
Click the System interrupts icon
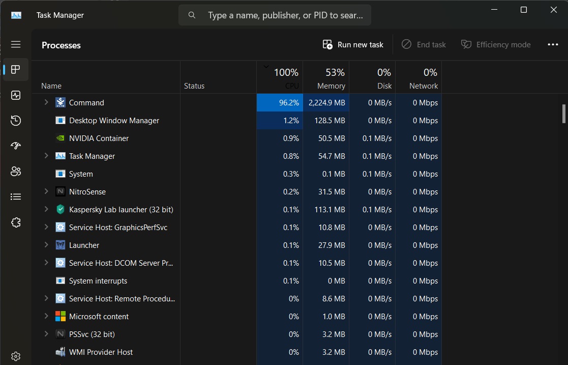point(61,280)
